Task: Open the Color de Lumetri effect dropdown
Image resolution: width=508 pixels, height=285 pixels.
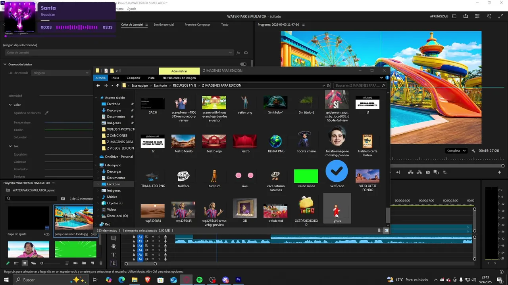Action: click(119, 53)
